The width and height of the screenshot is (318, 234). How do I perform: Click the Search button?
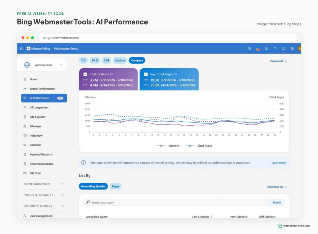coord(277,202)
